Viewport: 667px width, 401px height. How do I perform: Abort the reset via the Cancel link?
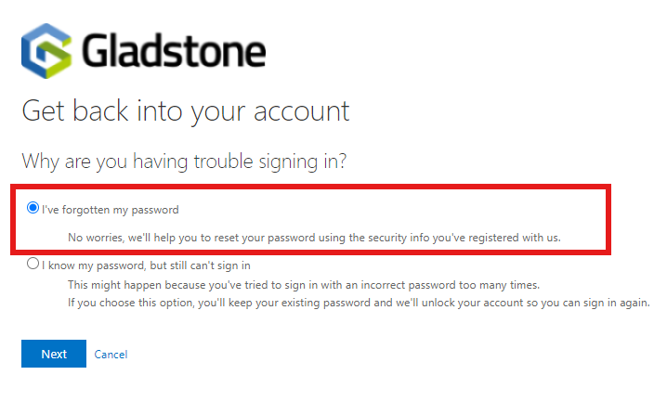[111, 355]
